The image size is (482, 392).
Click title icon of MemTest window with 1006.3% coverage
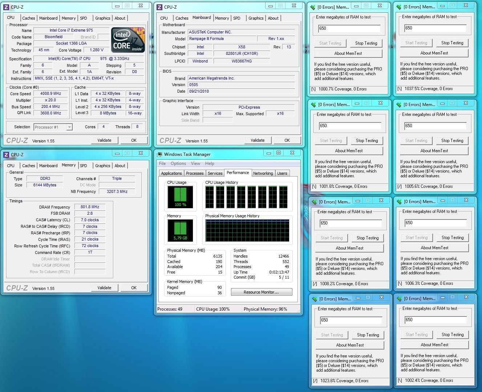[399, 202]
